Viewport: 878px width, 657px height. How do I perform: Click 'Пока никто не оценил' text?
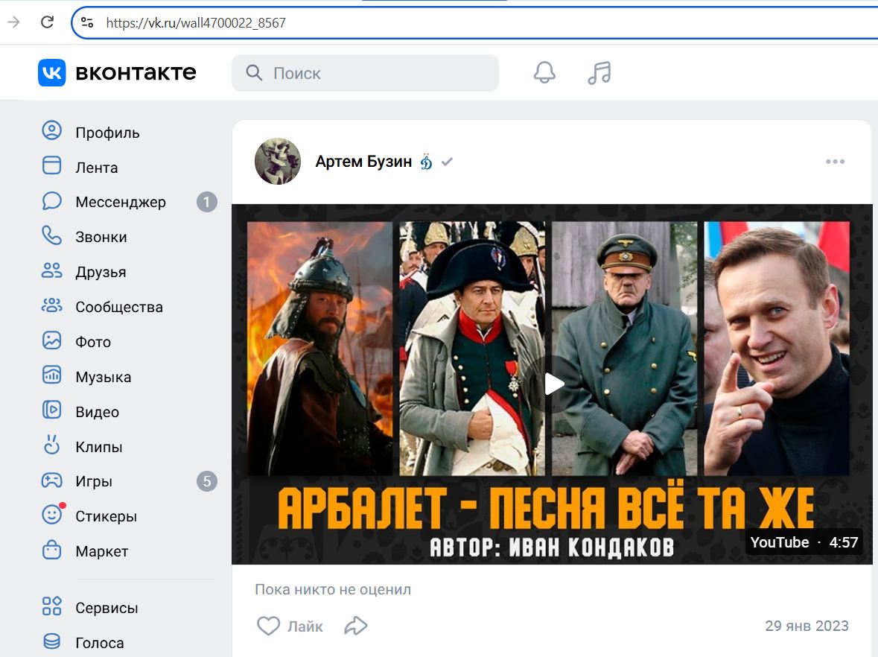[x=333, y=589]
